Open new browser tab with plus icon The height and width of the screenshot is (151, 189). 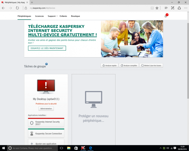point(32,2)
